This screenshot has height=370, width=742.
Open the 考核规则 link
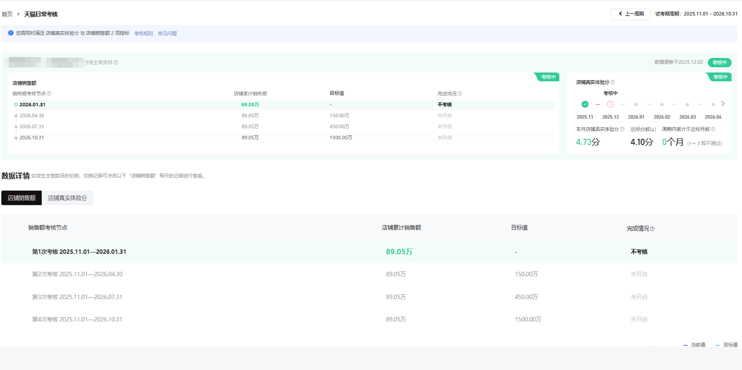pyautogui.click(x=143, y=33)
